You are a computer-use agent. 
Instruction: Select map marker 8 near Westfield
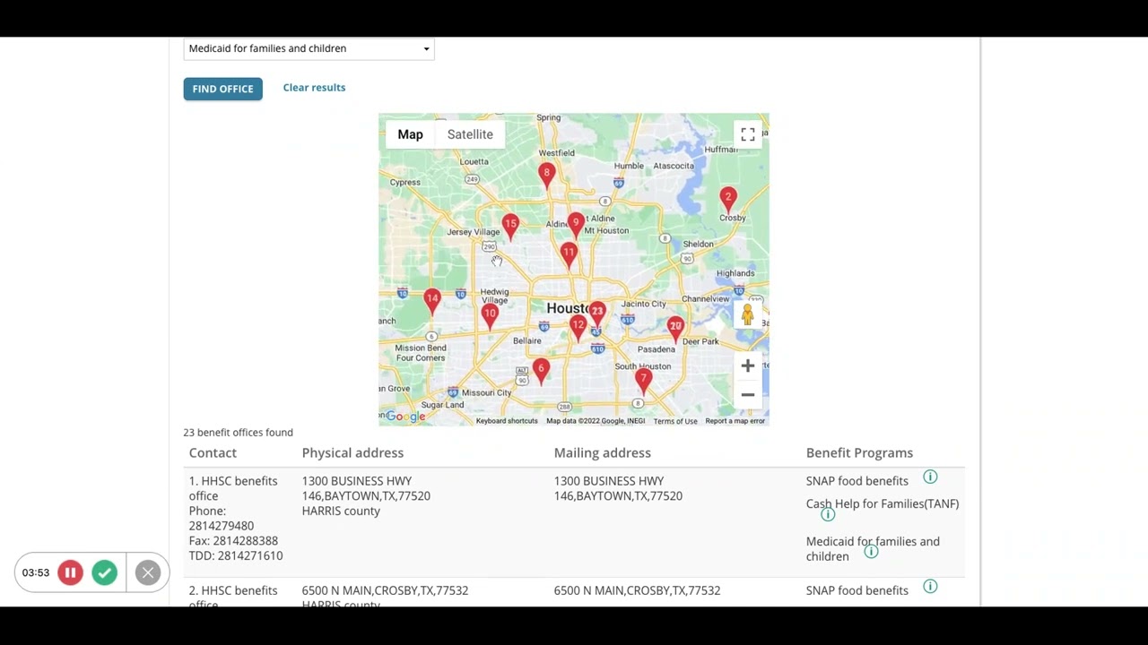point(546,174)
